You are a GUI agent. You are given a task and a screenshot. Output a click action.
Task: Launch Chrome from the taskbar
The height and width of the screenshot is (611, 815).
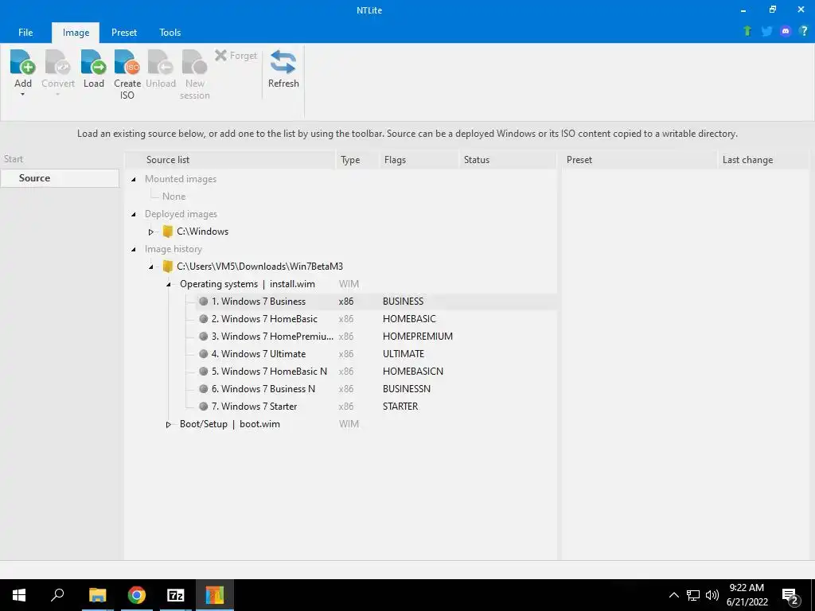[137, 595]
